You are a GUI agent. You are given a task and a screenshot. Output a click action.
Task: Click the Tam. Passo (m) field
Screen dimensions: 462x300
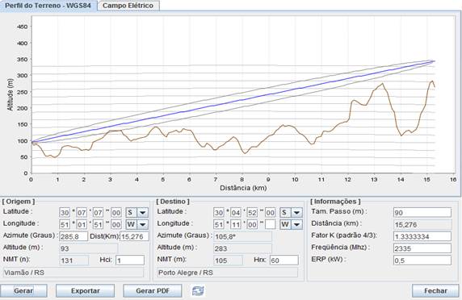pos(422,212)
